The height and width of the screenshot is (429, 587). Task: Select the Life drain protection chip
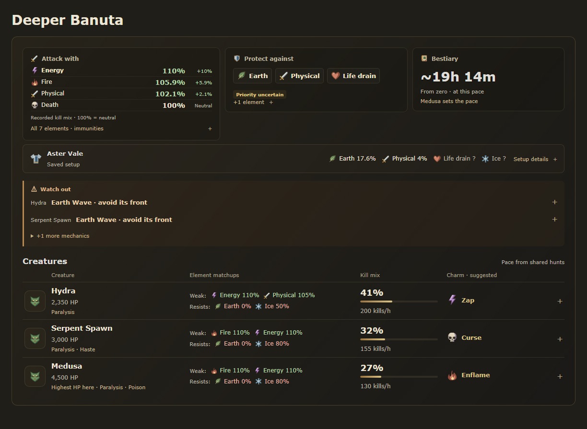(x=353, y=76)
